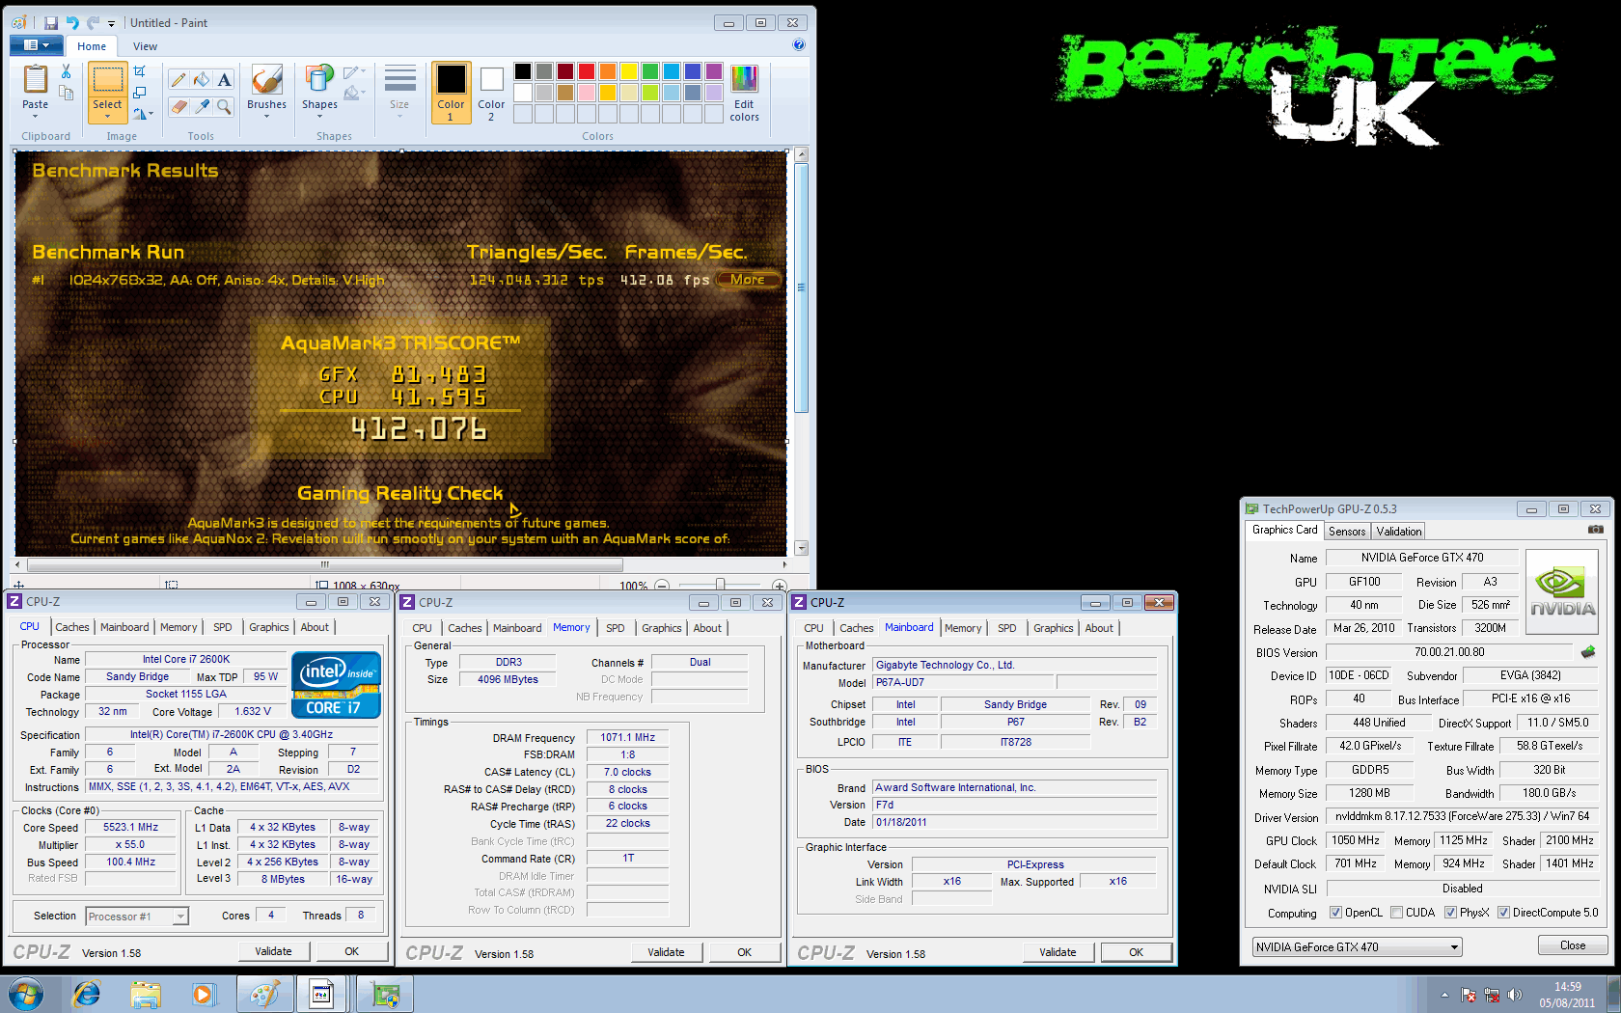Click the volume speaker icon in the system tray
1621x1013 pixels.
1515,995
